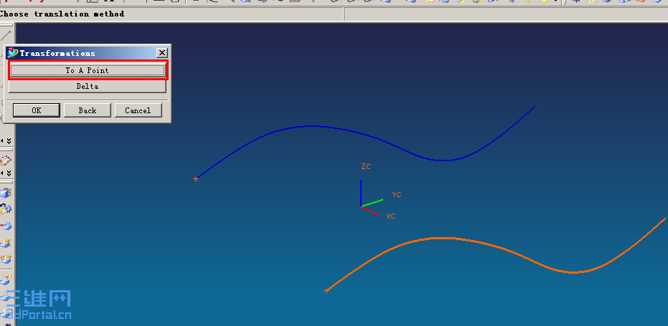Choose the To A Point translation method
Image resolution: width=668 pixels, height=326 pixels.
point(88,70)
